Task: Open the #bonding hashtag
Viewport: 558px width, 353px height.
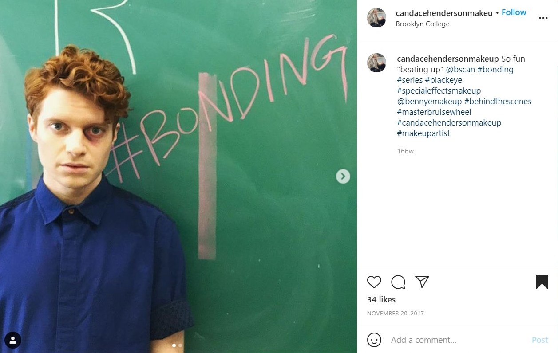Action: [x=495, y=70]
